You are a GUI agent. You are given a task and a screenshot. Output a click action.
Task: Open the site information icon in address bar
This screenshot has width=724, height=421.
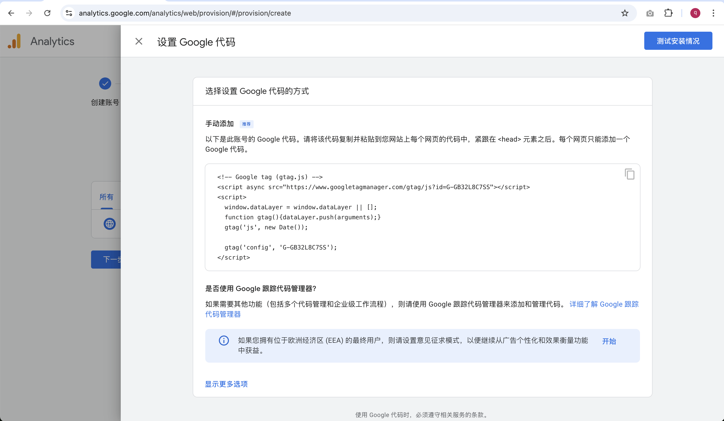[x=69, y=13]
